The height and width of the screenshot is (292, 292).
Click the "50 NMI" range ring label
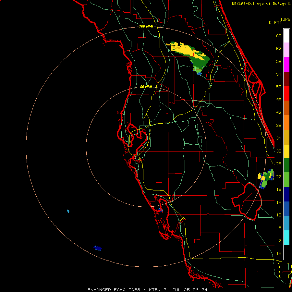pos(146,87)
